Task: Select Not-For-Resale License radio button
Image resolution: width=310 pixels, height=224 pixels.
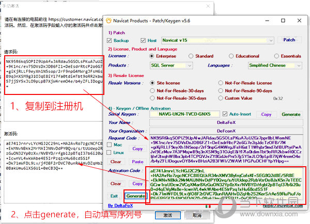Action: click(x=221, y=83)
